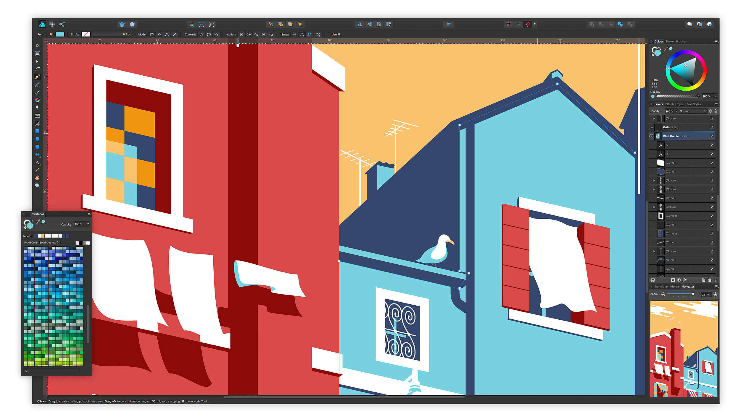Switch to the Pencil tool

click(x=37, y=85)
